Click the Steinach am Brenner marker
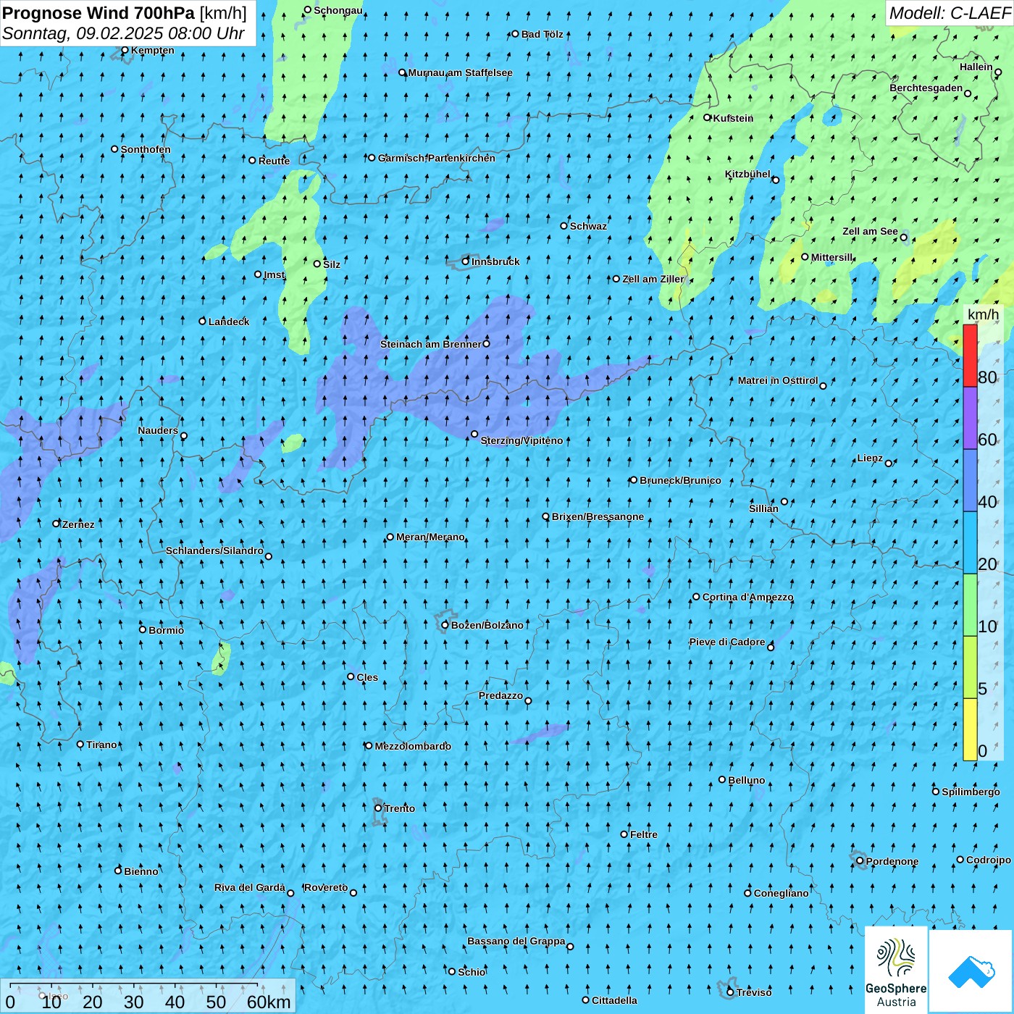This screenshot has height=1014, width=1014. tap(486, 343)
